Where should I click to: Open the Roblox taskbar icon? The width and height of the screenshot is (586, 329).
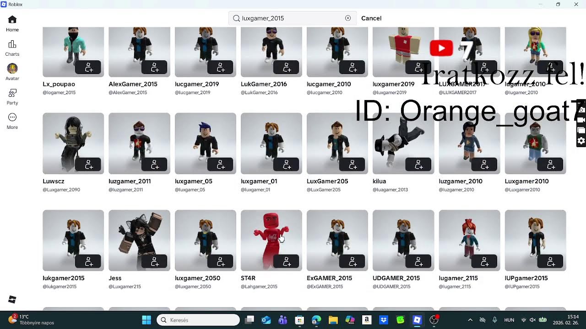[x=417, y=320]
